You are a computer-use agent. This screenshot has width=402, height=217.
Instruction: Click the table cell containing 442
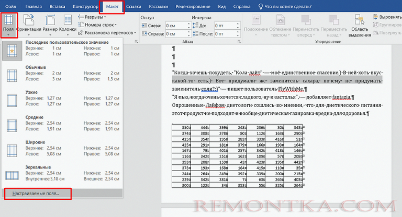point(294,162)
